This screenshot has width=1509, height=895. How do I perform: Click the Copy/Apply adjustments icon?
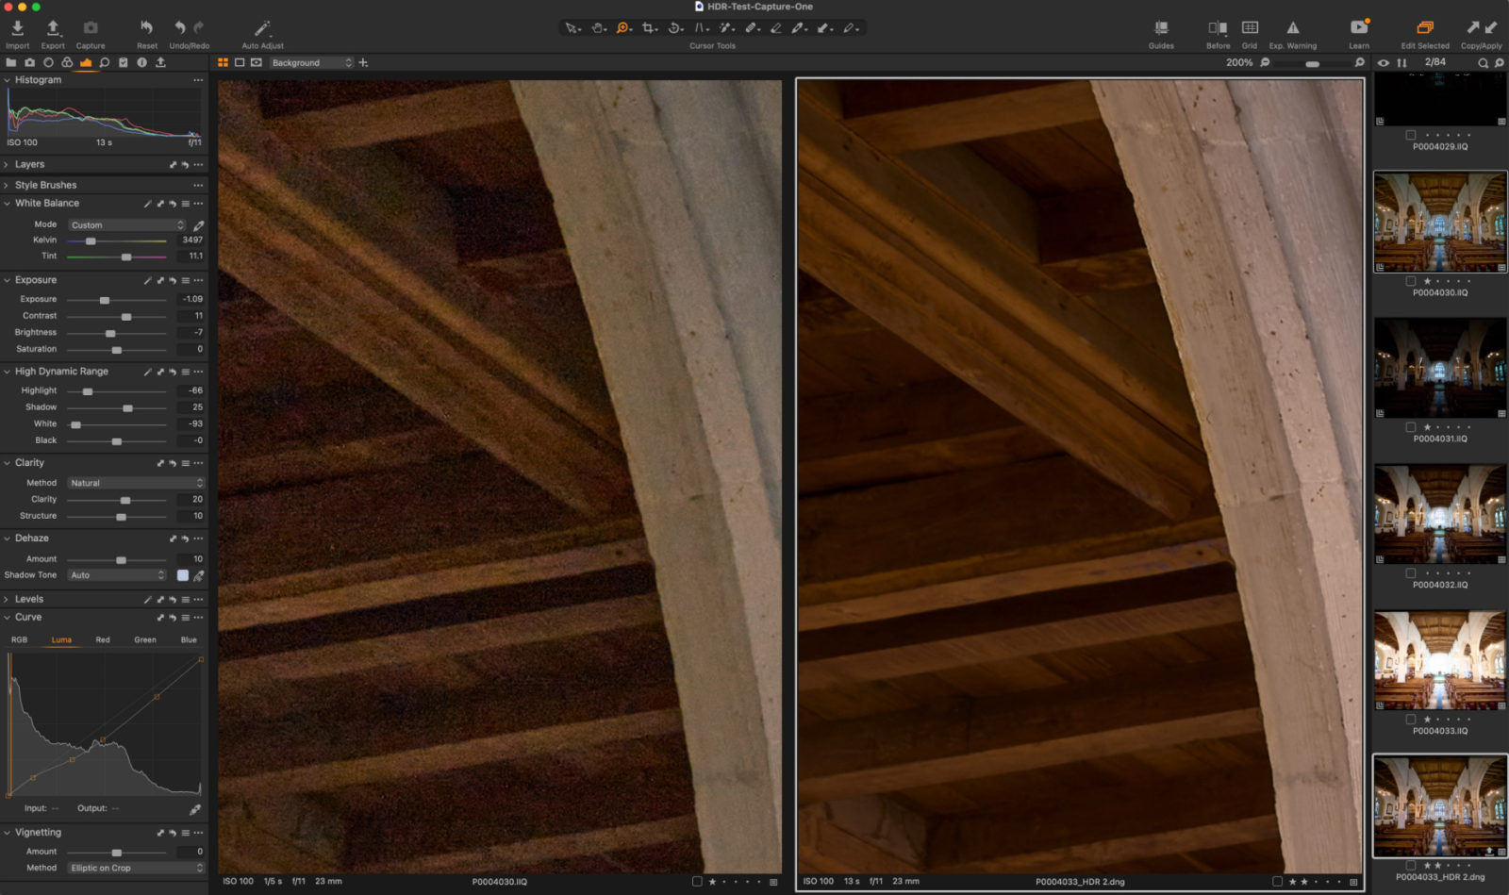coord(1479,27)
